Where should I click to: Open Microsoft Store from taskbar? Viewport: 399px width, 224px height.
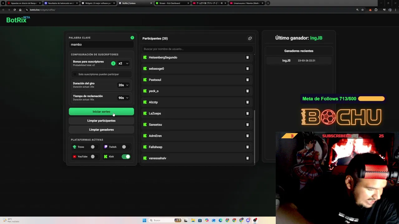pos(200,220)
